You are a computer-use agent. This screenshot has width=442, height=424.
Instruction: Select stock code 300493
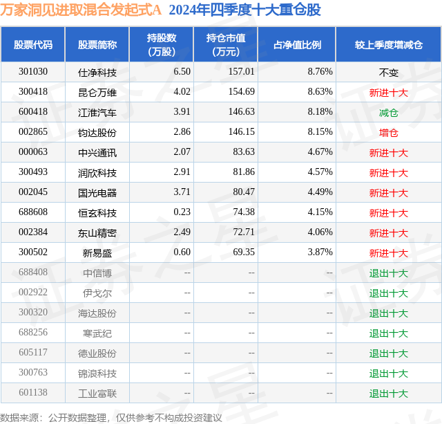click(x=33, y=172)
